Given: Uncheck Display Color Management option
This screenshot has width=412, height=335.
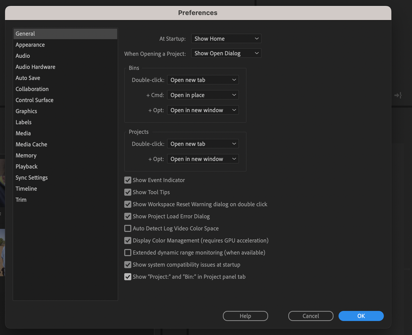Looking at the screenshot, I should click(128, 241).
